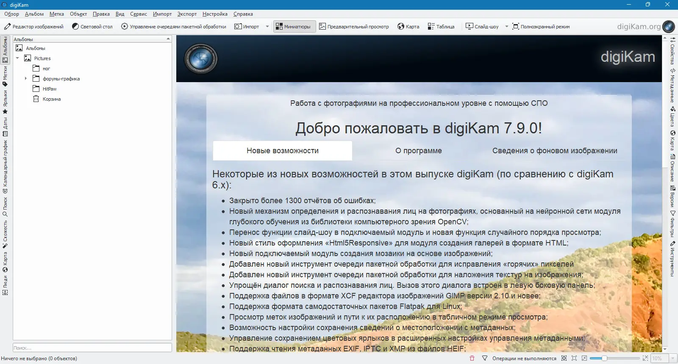This screenshot has width=678, height=364.
Task: Open the Обзор menu
Action: click(x=11, y=14)
